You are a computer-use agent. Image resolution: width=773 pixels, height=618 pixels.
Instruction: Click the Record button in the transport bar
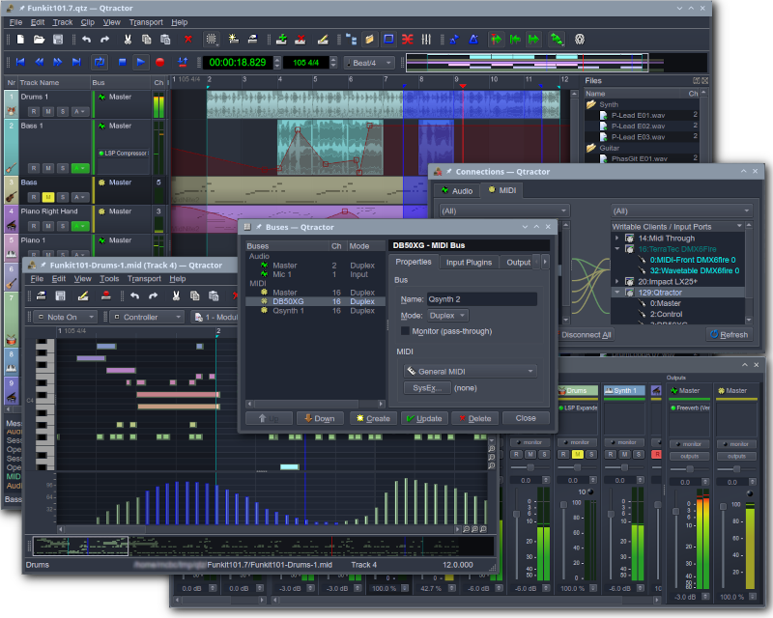[x=159, y=62]
